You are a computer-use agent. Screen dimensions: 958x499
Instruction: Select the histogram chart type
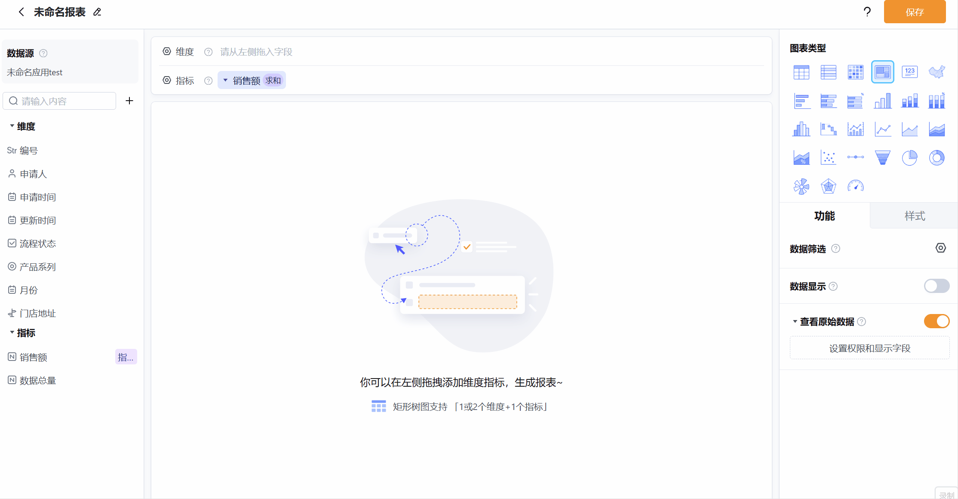click(801, 129)
